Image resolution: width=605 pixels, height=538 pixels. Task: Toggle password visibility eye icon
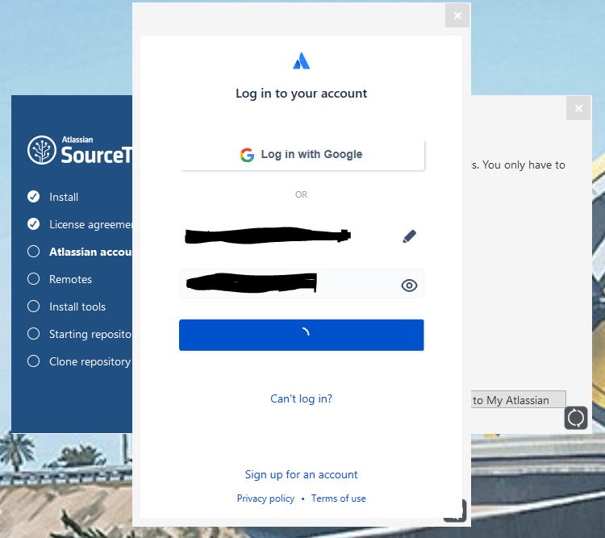pyautogui.click(x=409, y=286)
